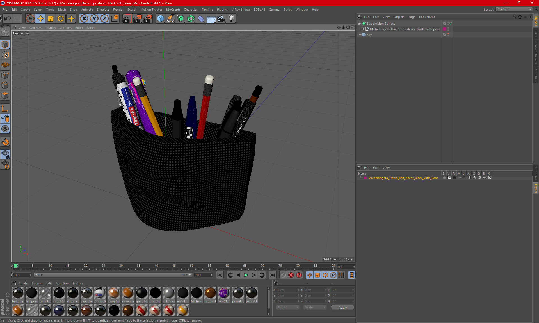
Task: Open the World coordinate system dropdown
Action: (288, 307)
